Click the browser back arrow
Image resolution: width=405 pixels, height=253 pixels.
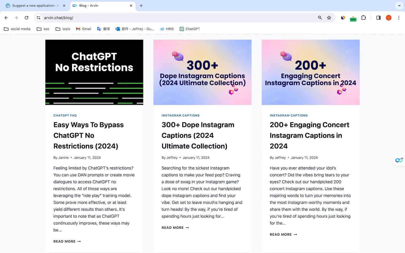click(6, 17)
